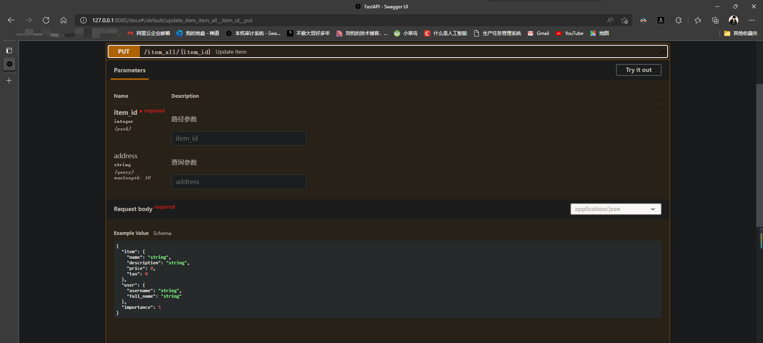The image size is (763, 343).
Task: Open the Read aloud icon in address bar
Action: point(610,20)
